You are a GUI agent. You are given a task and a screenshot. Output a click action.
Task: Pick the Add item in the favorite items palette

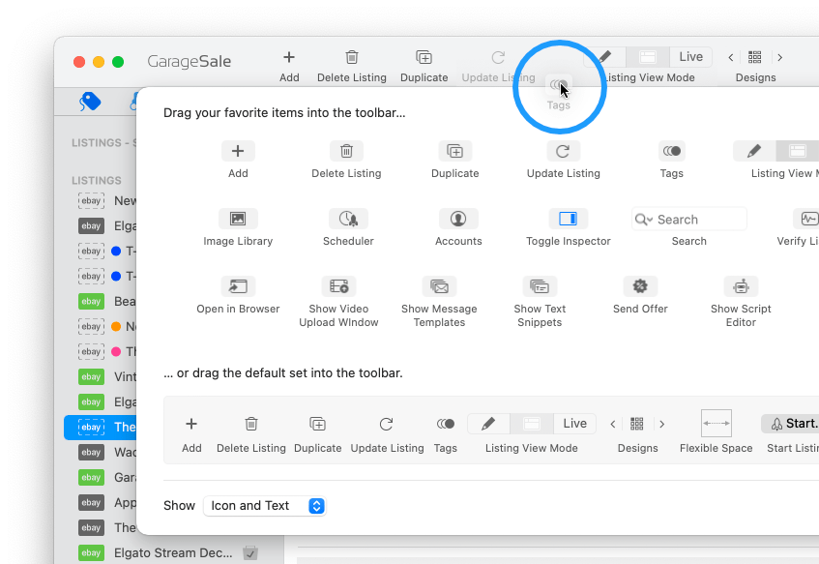238,151
